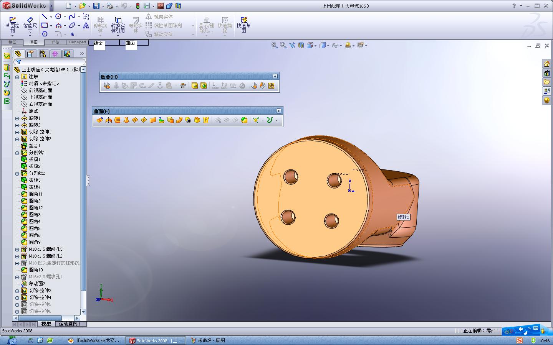Switch to the 运动算例 1 motion study tab
553x345 pixels.
pos(70,324)
